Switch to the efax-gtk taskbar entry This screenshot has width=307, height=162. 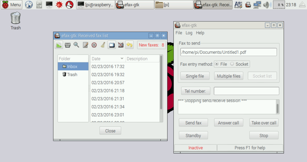pos(135,5)
